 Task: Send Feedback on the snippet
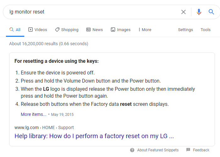coord(201,150)
